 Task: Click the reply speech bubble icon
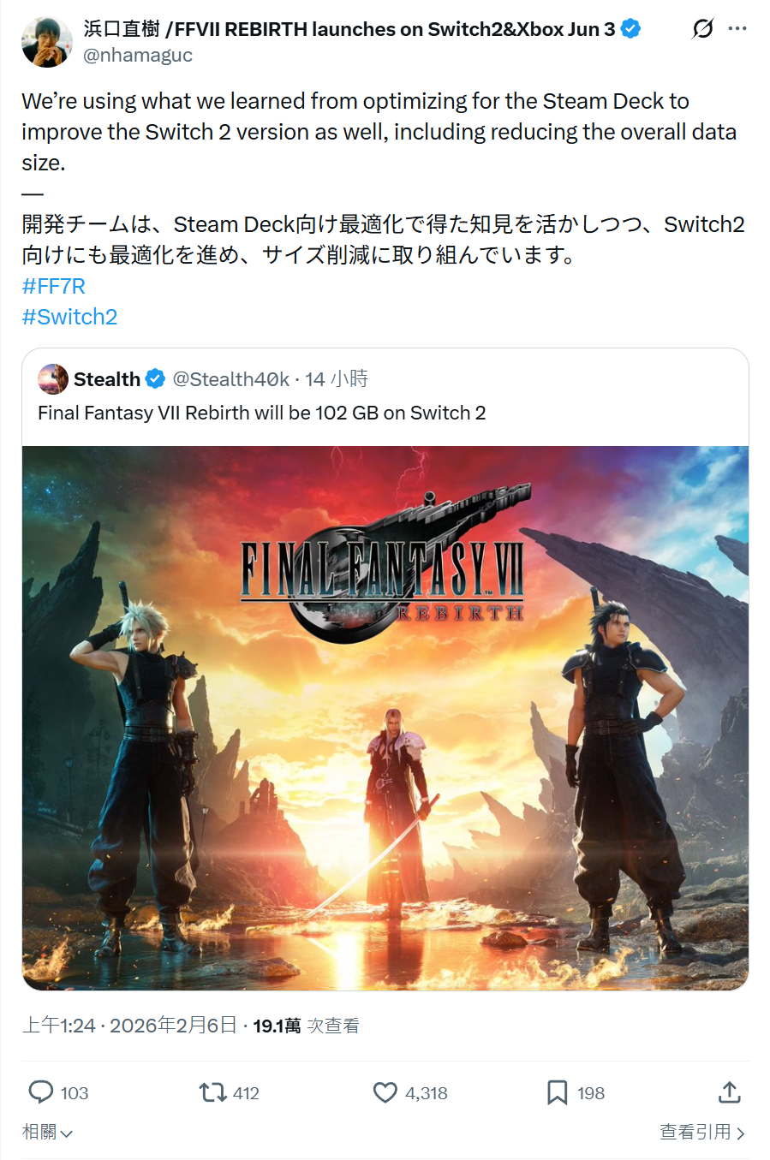point(41,1092)
